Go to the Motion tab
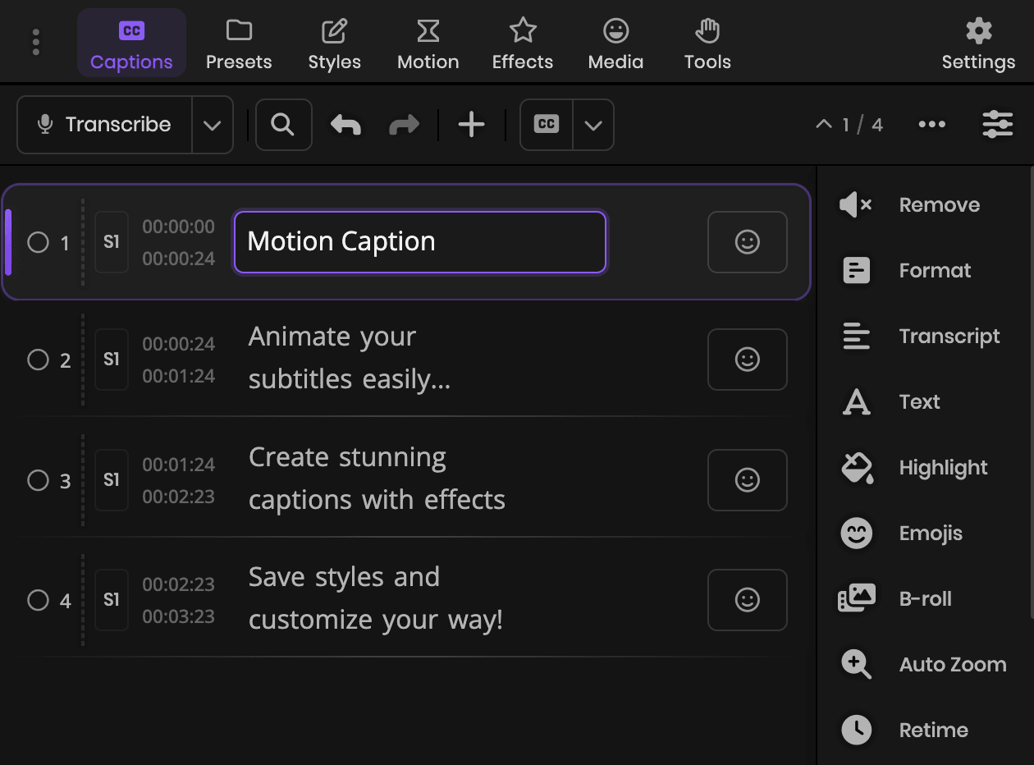1034x765 pixels. pos(428,43)
